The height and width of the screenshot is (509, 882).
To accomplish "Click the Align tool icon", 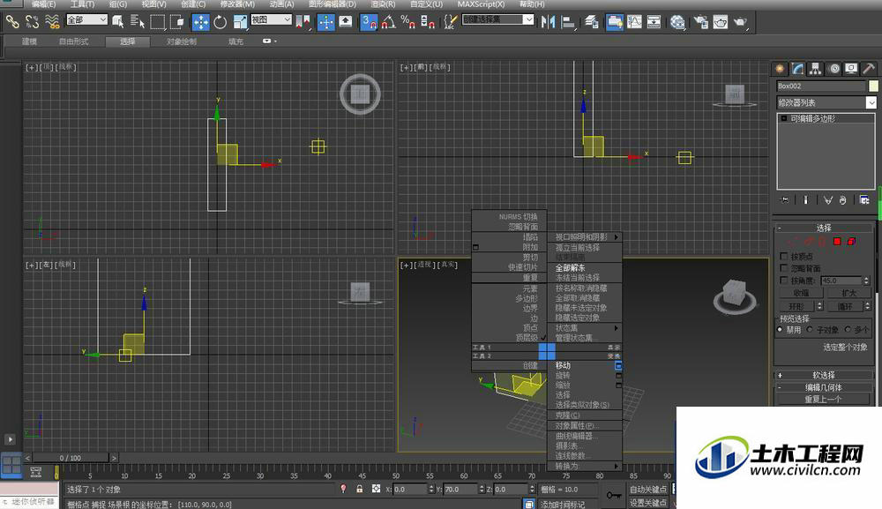I will [568, 22].
